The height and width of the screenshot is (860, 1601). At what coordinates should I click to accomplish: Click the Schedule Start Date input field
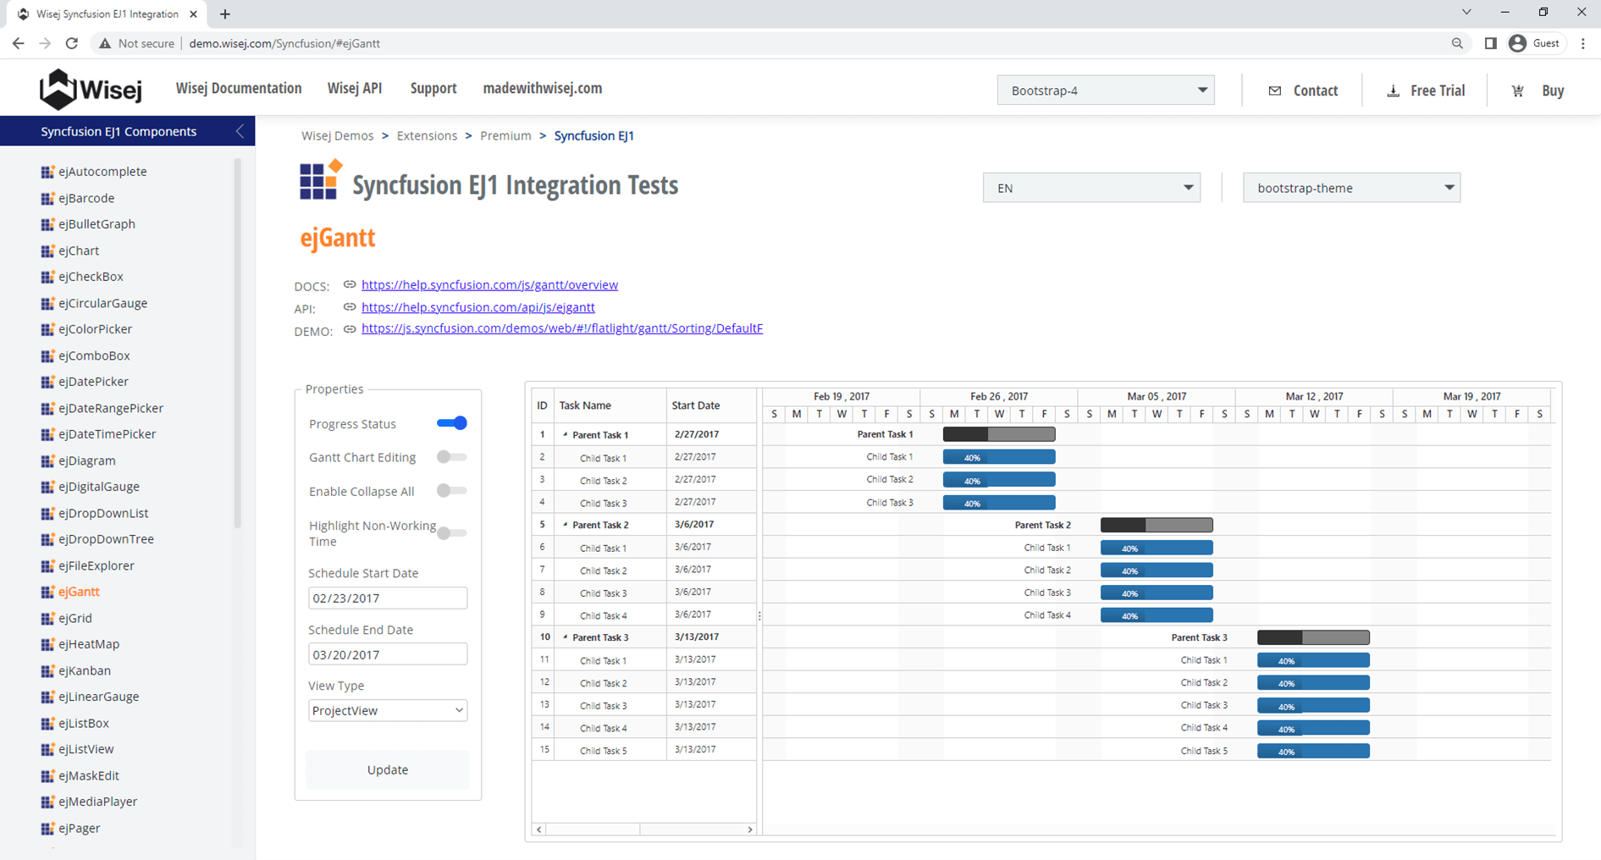point(387,598)
